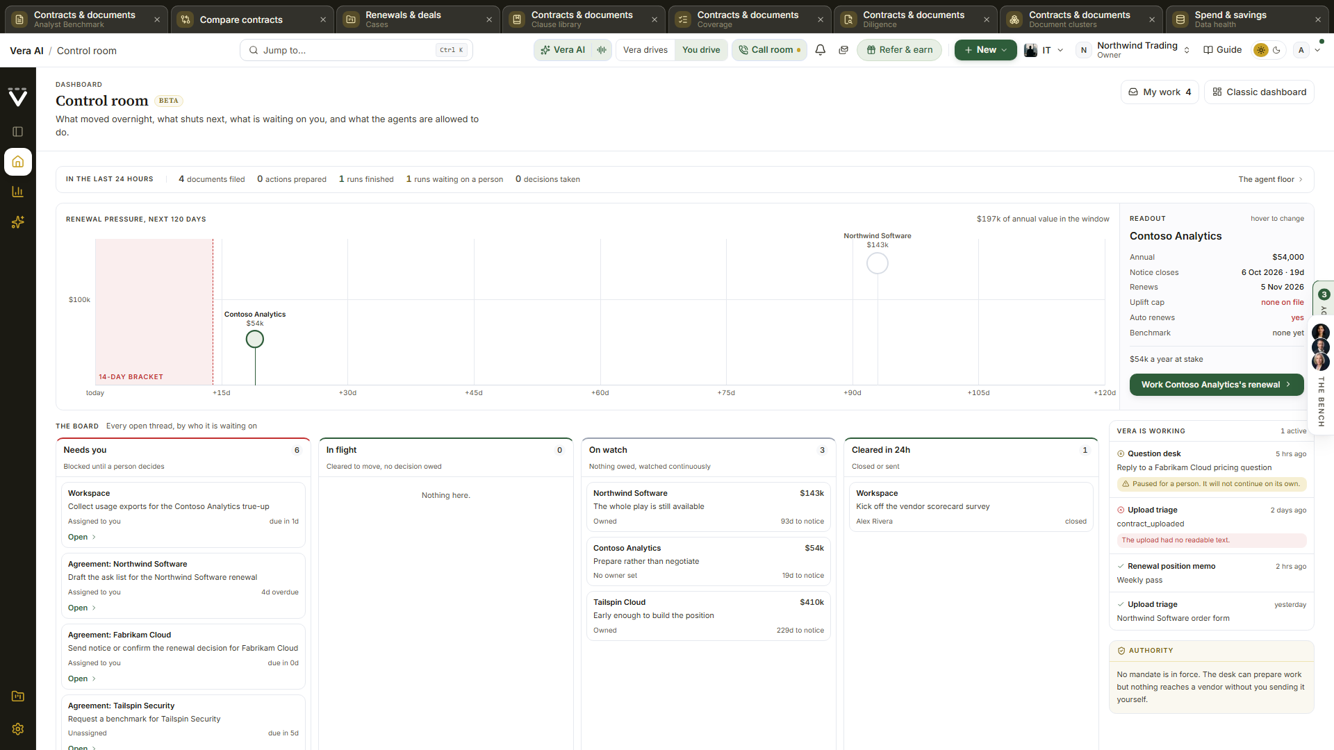The height and width of the screenshot is (750, 1334).
Task: Switch to the Diligence tab
Action: [915, 19]
